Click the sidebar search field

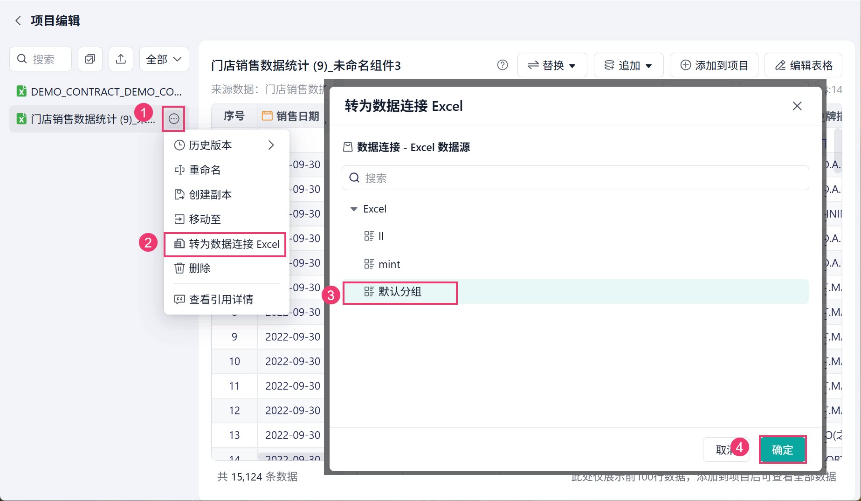click(x=41, y=59)
